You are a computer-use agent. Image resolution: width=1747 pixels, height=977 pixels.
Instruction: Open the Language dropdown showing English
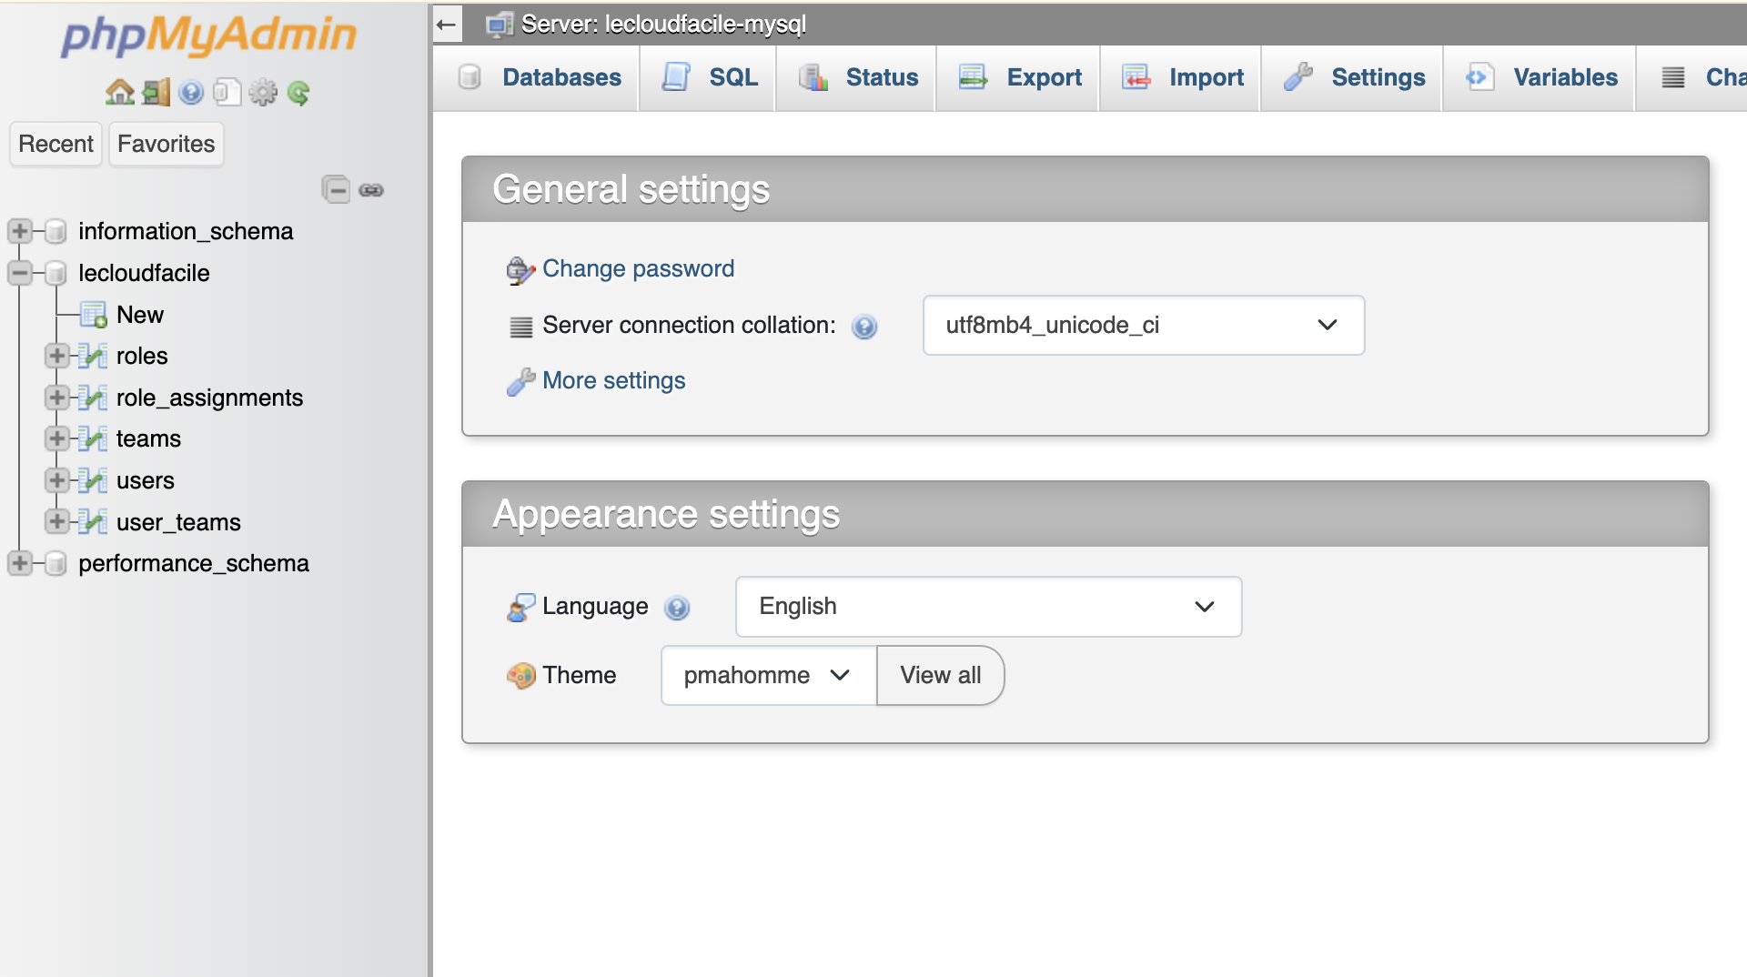point(988,607)
